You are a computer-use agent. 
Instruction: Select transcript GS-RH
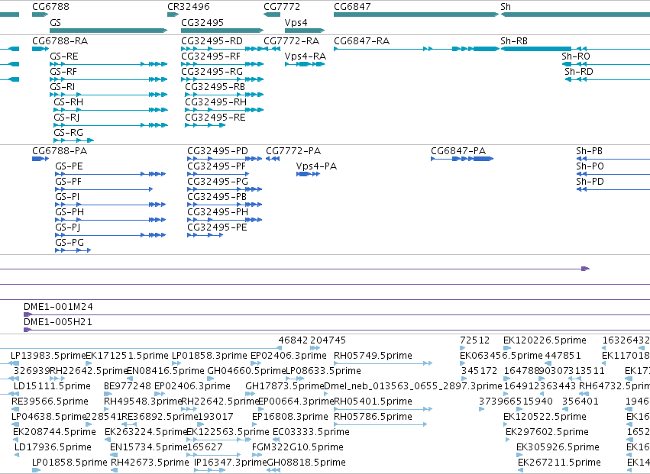(69, 102)
